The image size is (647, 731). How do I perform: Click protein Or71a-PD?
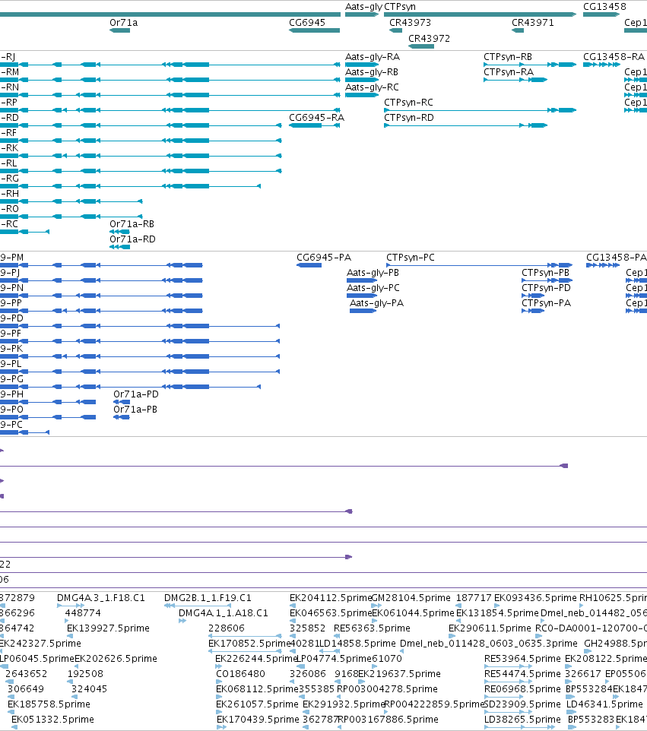tap(136, 394)
